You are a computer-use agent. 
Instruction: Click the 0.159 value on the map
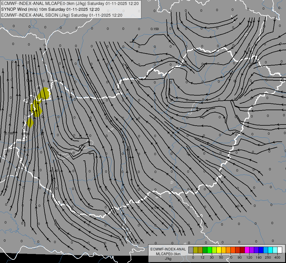click(x=155, y=29)
